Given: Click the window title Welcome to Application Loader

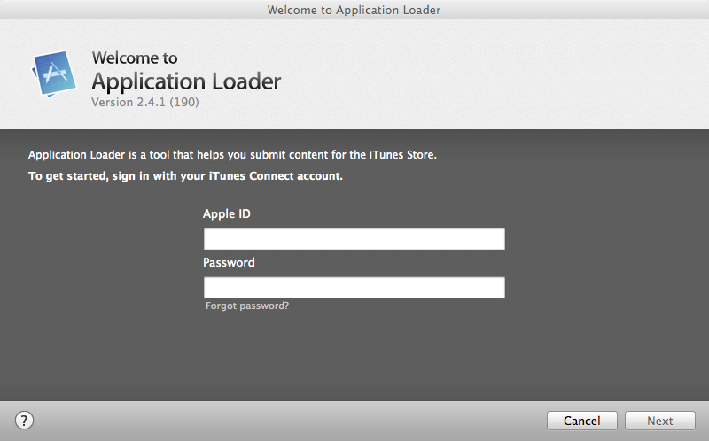Looking at the screenshot, I should (354, 10).
